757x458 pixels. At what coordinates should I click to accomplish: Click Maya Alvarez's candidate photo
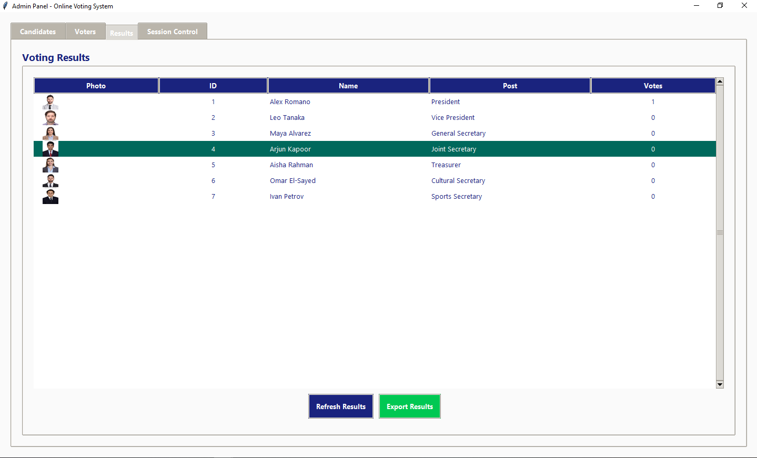[x=50, y=133]
